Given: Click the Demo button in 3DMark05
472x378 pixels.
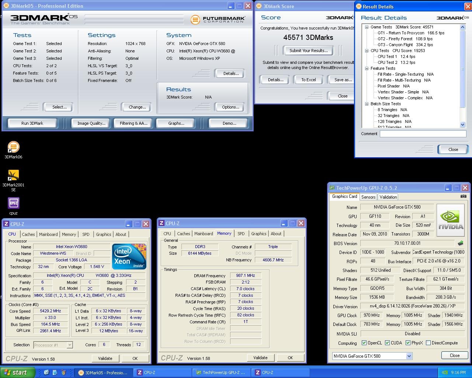Looking at the screenshot, I should 229,123.
